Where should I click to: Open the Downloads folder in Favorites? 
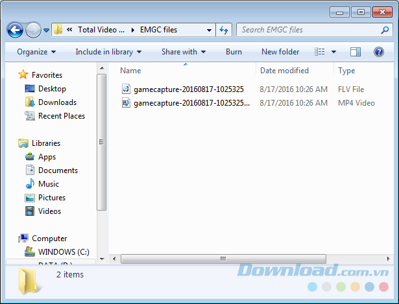(x=56, y=102)
